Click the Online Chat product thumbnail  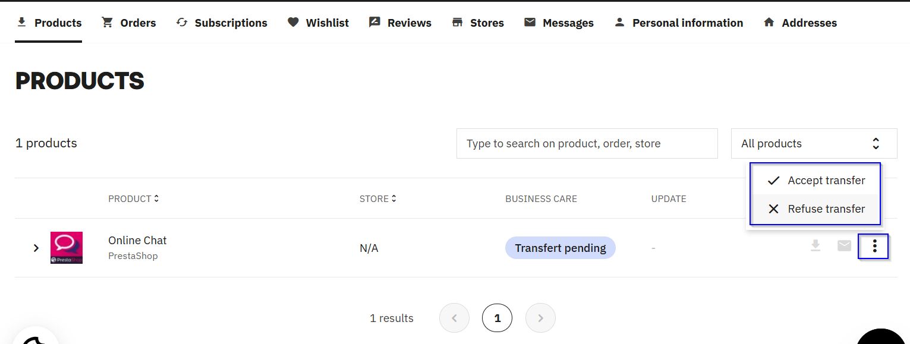coord(67,248)
